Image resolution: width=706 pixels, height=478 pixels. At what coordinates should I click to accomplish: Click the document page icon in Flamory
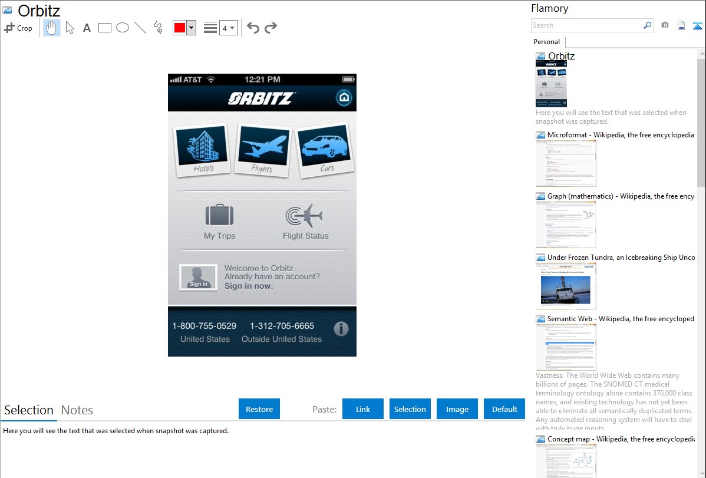(x=681, y=25)
